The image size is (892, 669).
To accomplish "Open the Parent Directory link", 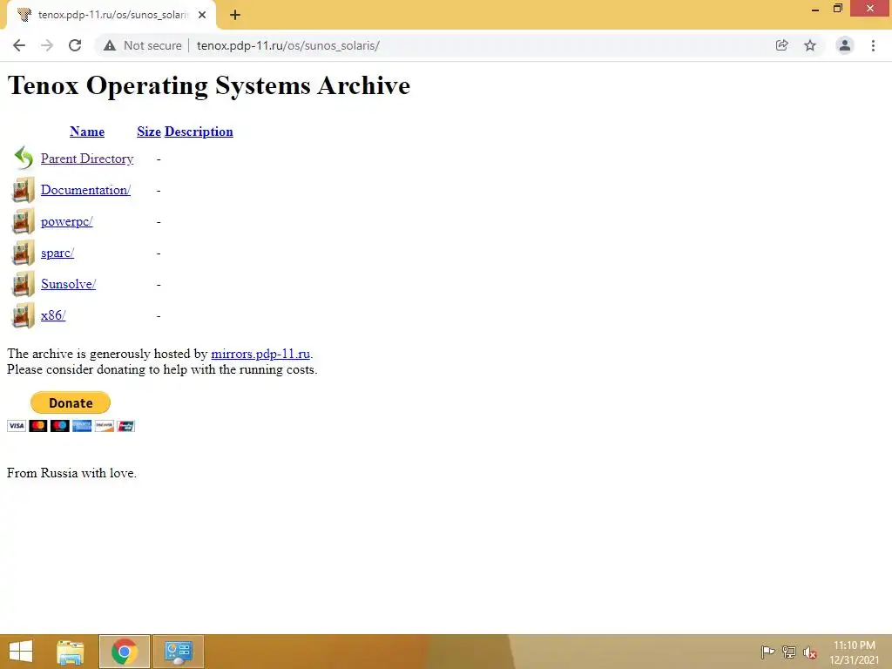I will click(87, 159).
